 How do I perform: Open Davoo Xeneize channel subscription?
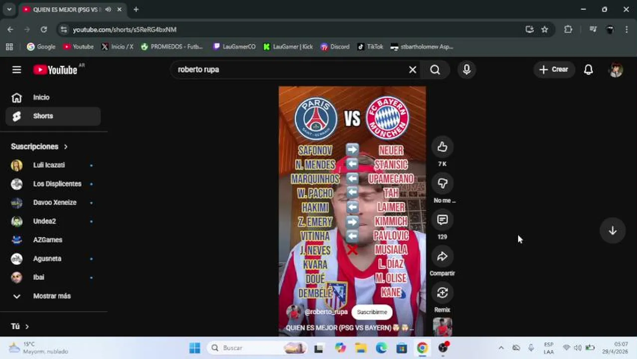[53, 202]
